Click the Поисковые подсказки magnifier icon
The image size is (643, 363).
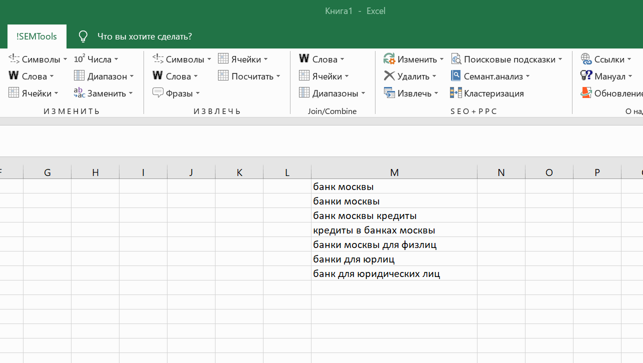pyautogui.click(x=456, y=59)
